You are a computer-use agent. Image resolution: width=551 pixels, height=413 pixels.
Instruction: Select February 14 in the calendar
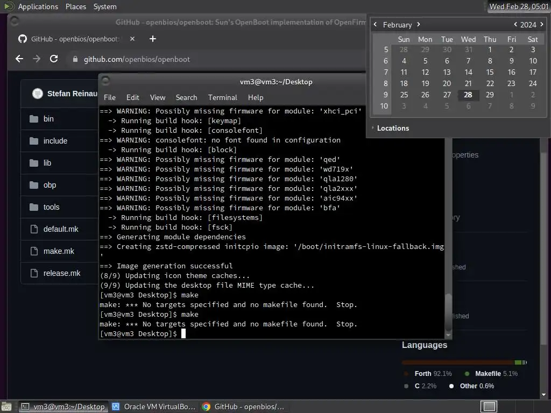point(469,72)
